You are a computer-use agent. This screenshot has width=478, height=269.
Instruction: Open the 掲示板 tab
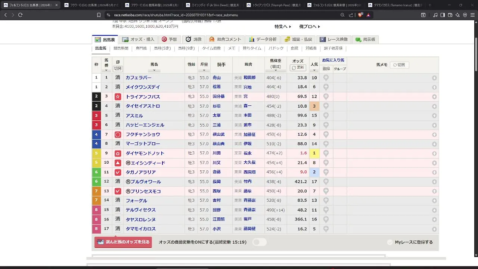point(366,39)
